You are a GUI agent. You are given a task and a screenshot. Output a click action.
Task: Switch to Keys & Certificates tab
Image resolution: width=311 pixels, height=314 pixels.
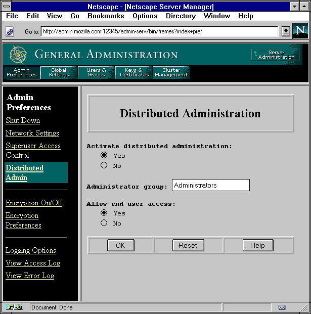134,72
